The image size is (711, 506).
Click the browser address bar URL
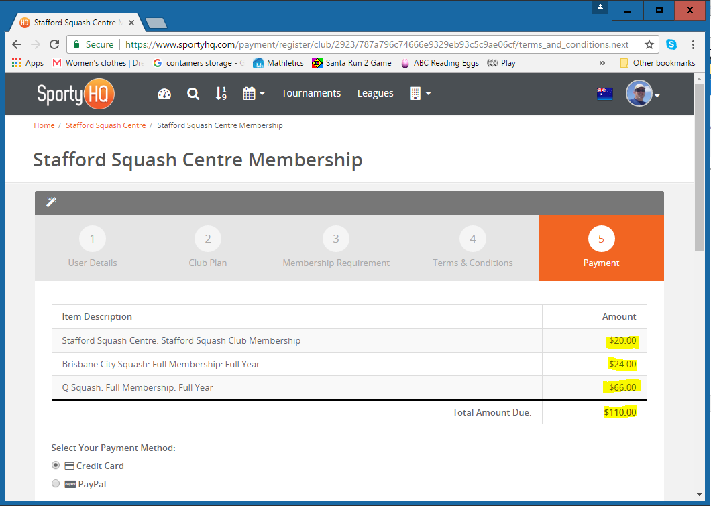(376, 45)
